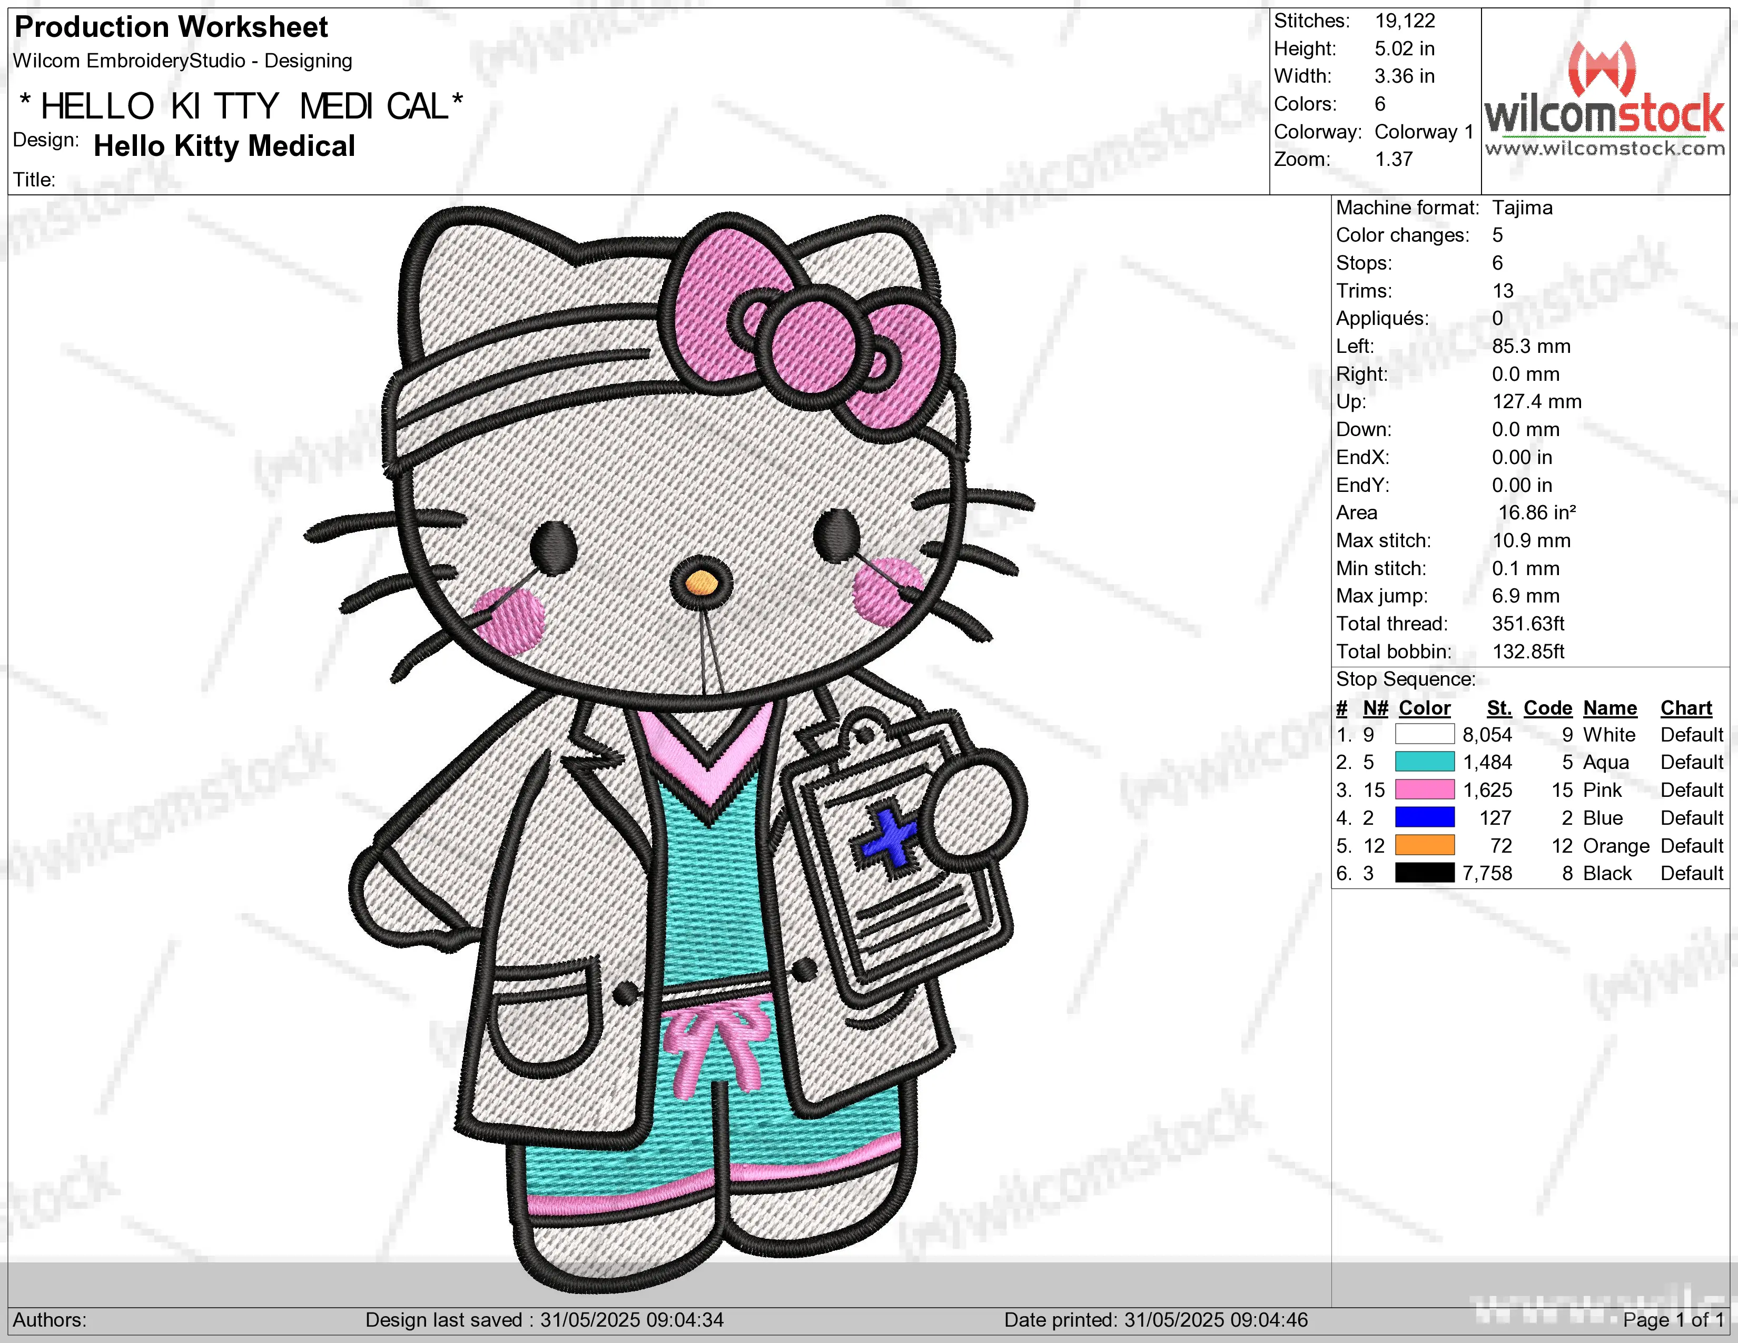The width and height of the screenshot is (1738, 1343).
Task: Click the stitch count "7,758" in Black row
Action: click(x=1487, y=874)
